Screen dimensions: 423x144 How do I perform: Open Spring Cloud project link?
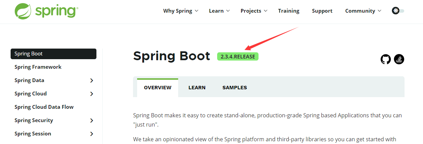[x=30, y=94]
